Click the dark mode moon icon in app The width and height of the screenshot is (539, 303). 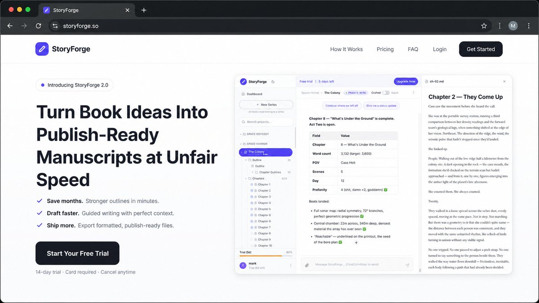(x=273, y=82)
